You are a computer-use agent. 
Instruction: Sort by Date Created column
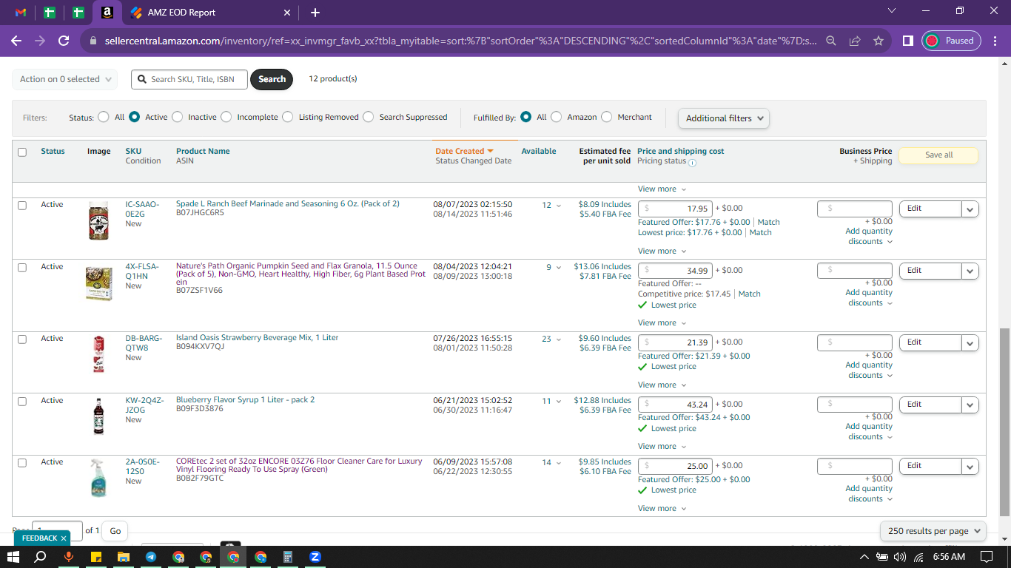pos(464,151)
